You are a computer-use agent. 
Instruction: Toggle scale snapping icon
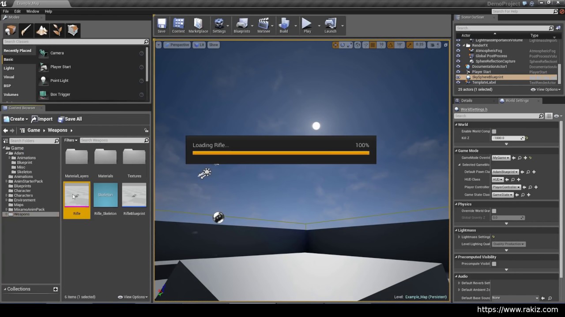click(x=410, y=45)
